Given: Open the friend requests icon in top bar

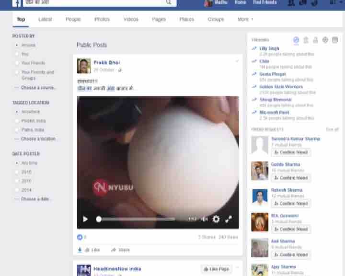Looking at the screenshot, I should tap(291, 3).
